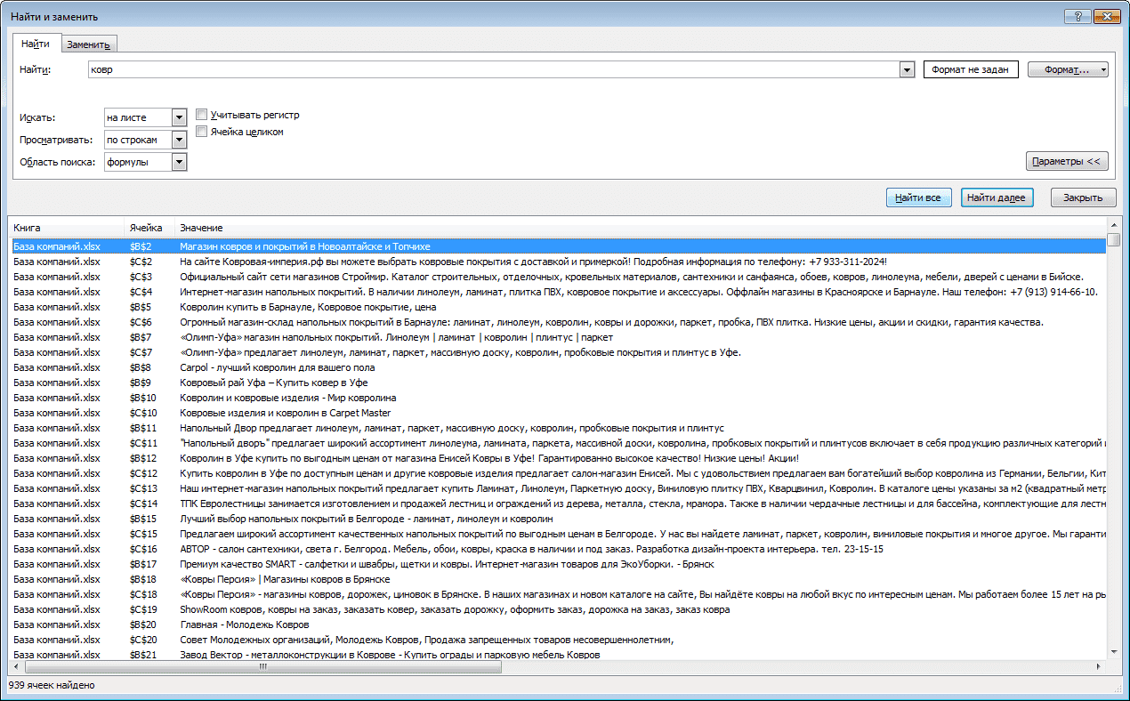Click the Найти все button
The width and height of the screenshot is (1130, 701).
(919, 197)
